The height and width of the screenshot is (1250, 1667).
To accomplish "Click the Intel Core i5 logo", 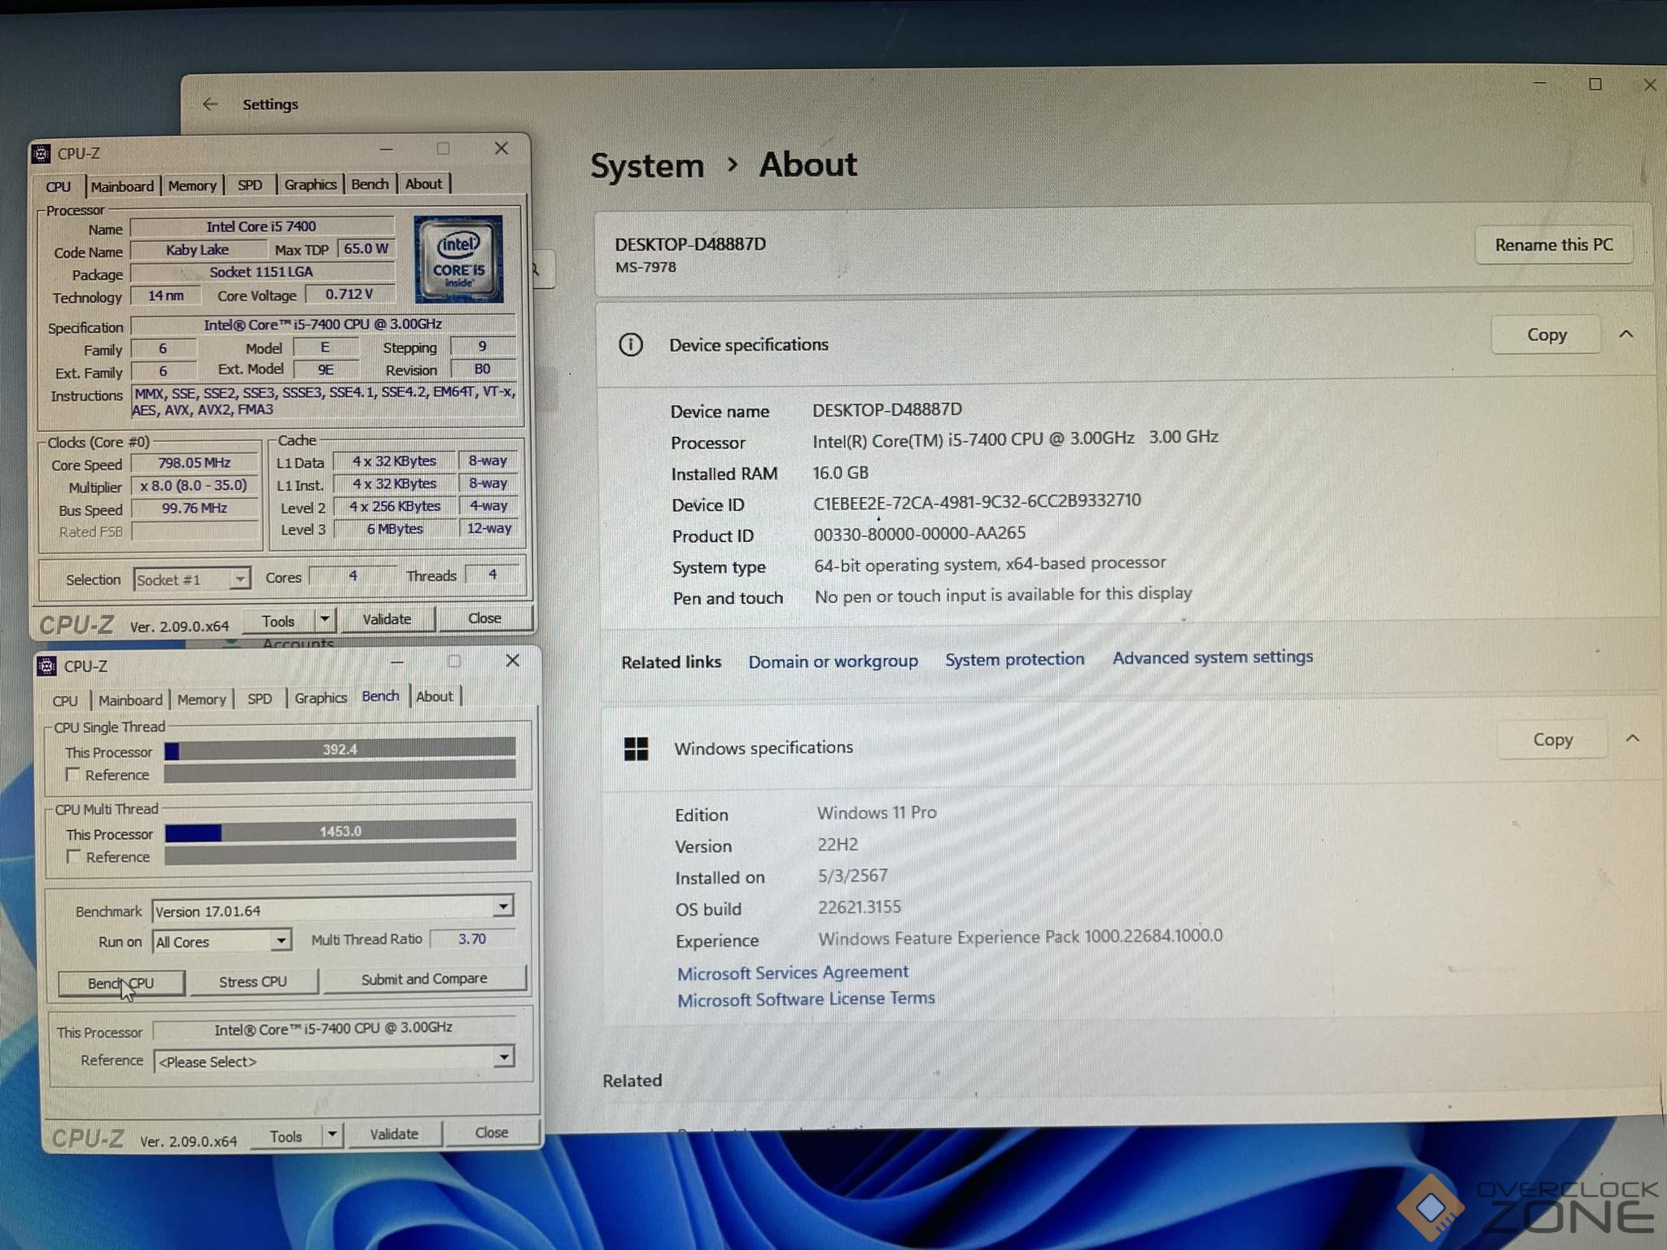I will pyautogui.click(x=458, y=259).
